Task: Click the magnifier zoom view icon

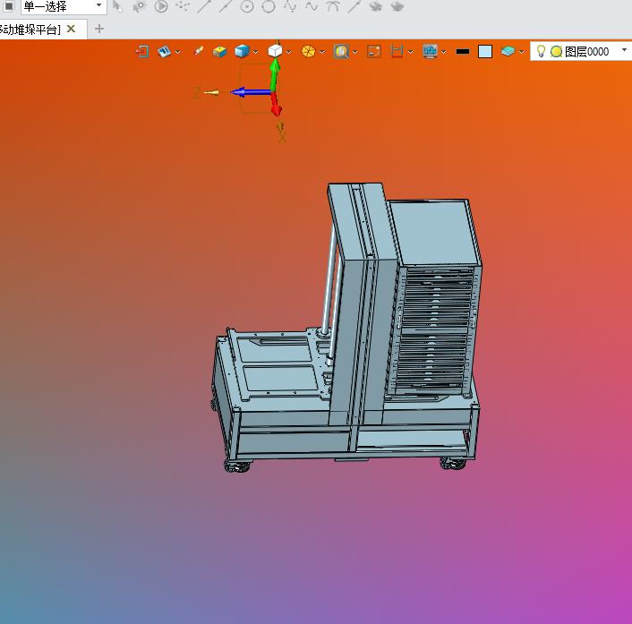Action: tap(341, 52)
